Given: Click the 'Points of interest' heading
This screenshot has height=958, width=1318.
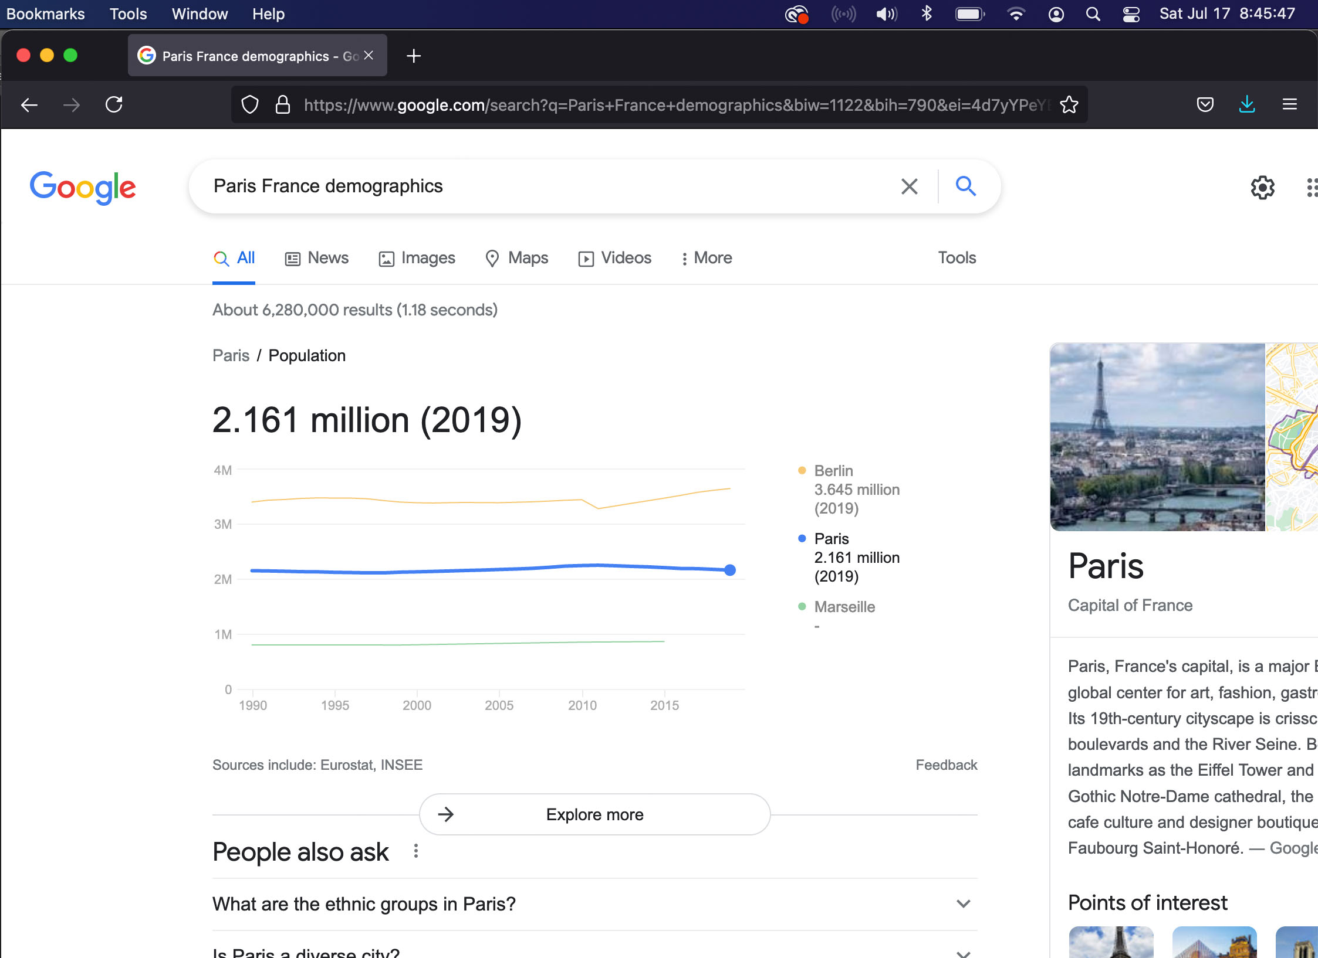Looking at the screenshot, I should click(1147, 903).
